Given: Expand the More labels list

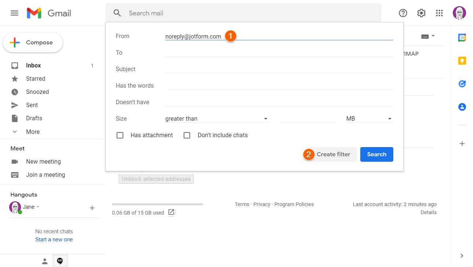Looking at the screenshot, I should click(33, 132).
